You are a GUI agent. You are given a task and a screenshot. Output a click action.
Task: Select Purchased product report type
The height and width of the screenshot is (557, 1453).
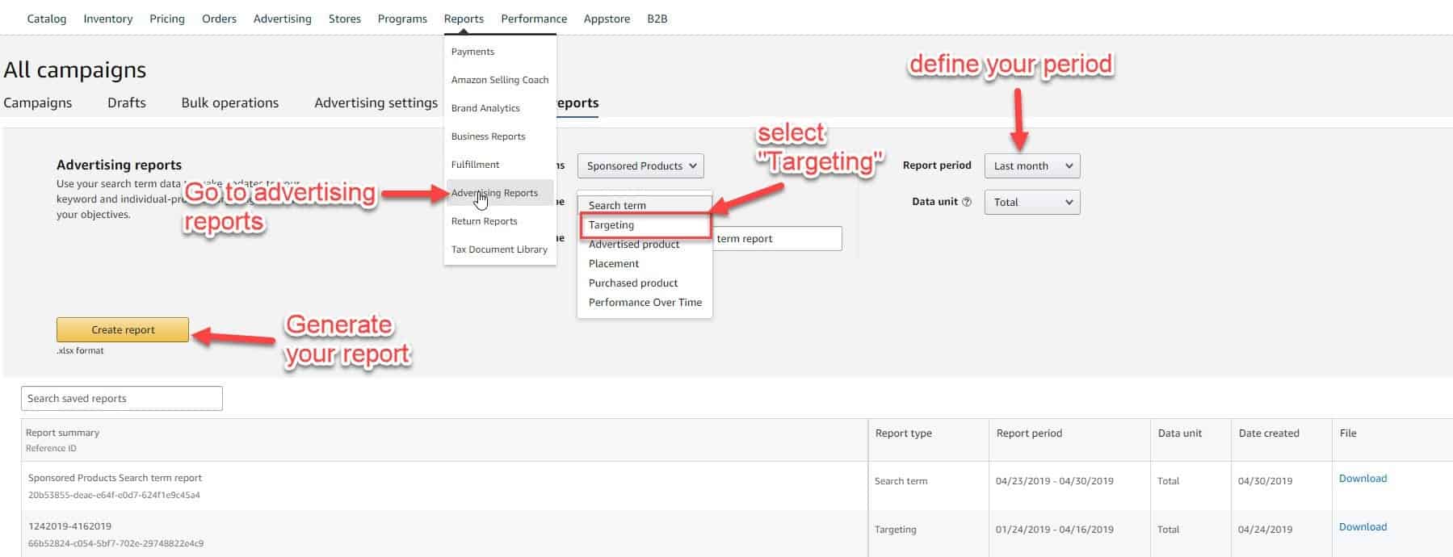[633, 283]
